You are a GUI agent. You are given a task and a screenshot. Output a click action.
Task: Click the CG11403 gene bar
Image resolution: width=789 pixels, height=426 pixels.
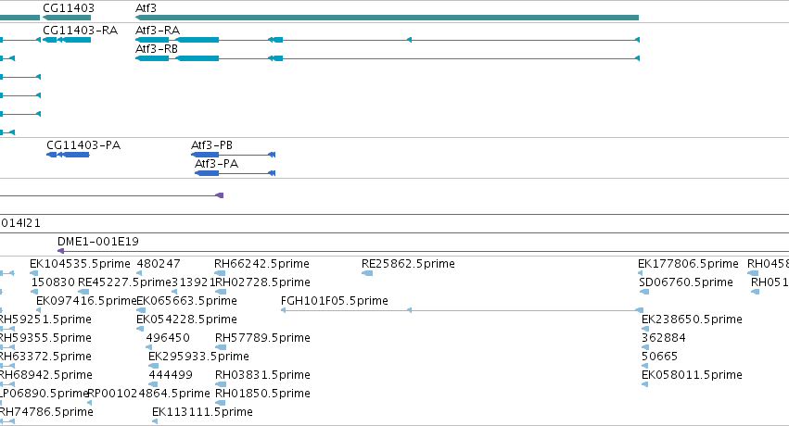(67, 18)
